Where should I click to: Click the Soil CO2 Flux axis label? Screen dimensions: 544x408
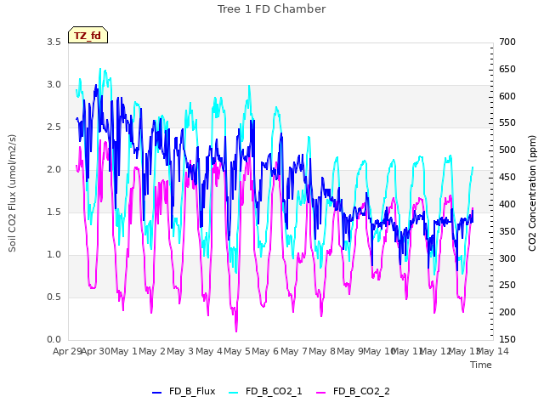(x=12, y=193)
